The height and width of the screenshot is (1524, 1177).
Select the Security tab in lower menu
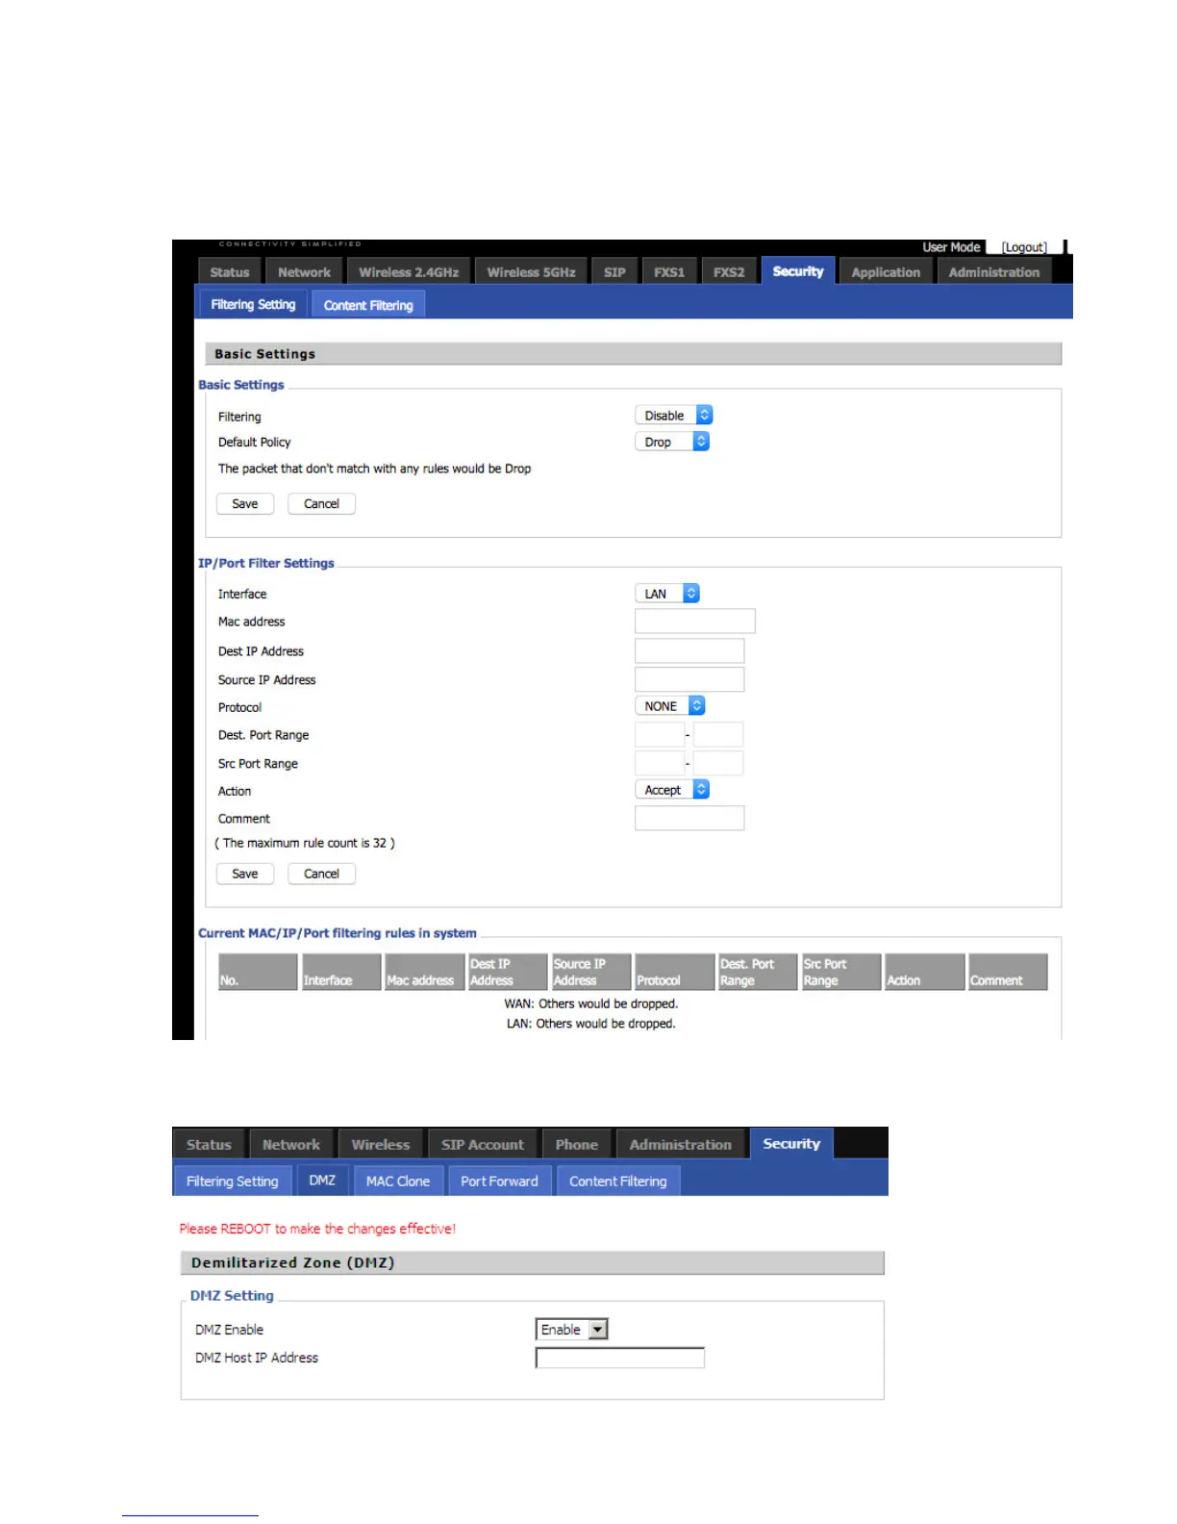click(x=791, y=1143)
